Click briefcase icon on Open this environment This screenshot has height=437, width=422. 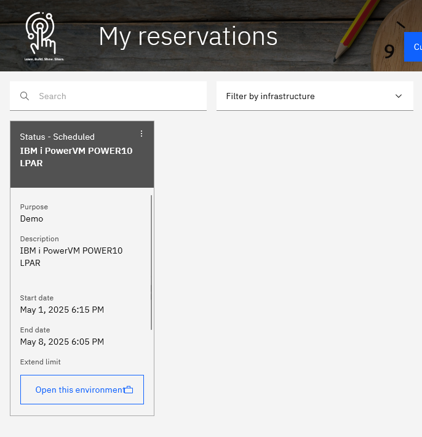pyautogui.click(x=129, y=390)
